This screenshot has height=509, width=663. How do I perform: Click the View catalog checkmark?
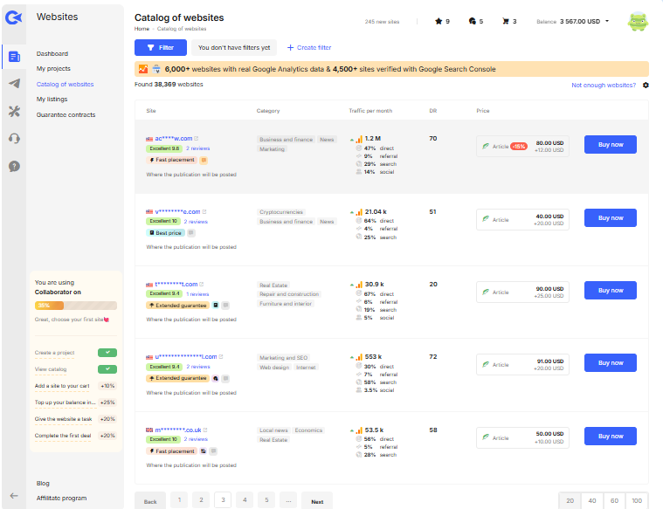107,369
